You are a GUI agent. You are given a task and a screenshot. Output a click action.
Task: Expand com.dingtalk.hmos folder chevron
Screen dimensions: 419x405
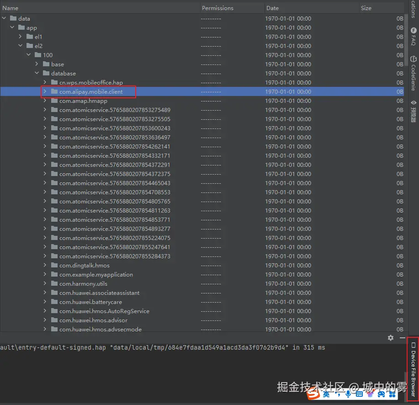(x=45, y=265)
